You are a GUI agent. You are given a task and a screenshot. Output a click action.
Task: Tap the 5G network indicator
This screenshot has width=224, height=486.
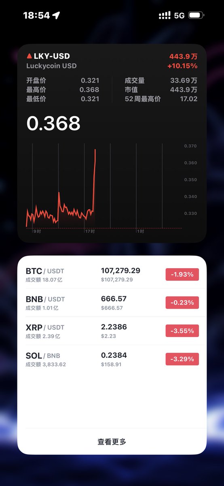click(x=179, y=15)
